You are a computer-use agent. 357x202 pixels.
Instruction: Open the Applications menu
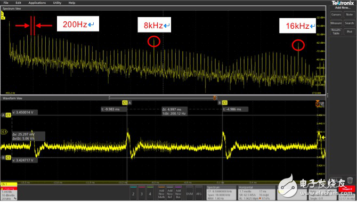click(37, 3)
